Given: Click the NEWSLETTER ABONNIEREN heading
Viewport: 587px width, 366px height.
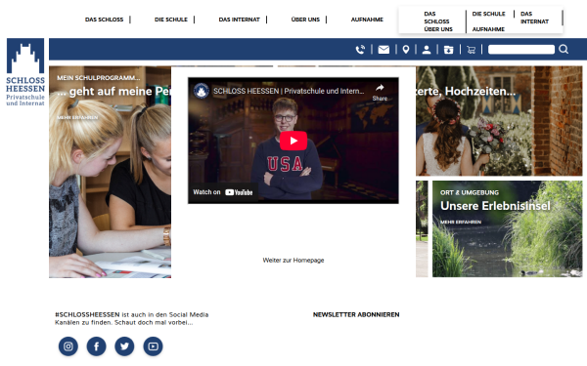Looking at the screenshot, I should (356, 314).
